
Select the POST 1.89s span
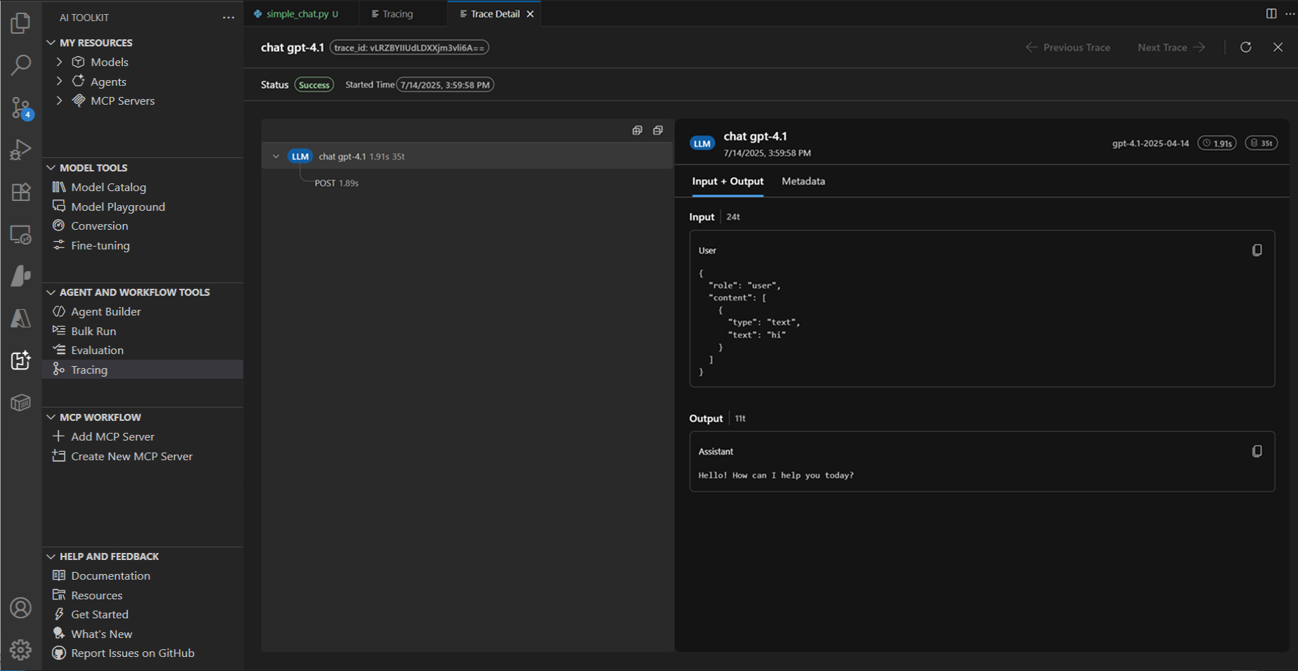coord(336,183)
